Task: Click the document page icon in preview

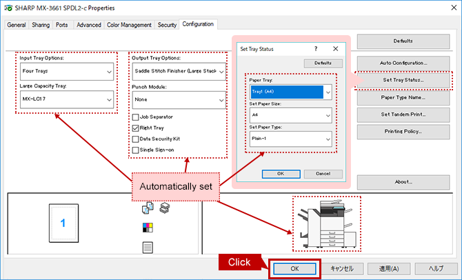Action: click(x=148, y=248)
